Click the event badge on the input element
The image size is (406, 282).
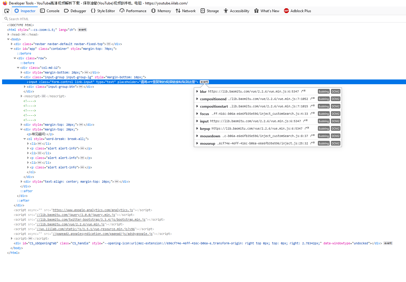tap(204, 82)
